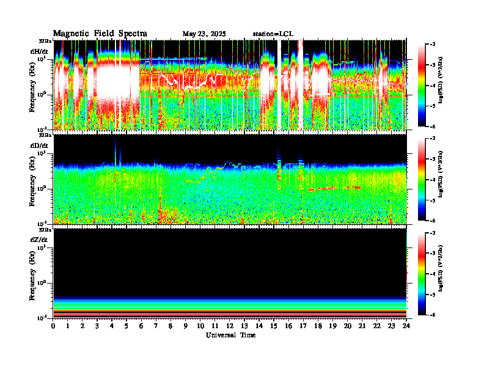Viewport: 484px width, 374px height.
Task: Click hour label 8 on time axis
Action: click(170, 326)
